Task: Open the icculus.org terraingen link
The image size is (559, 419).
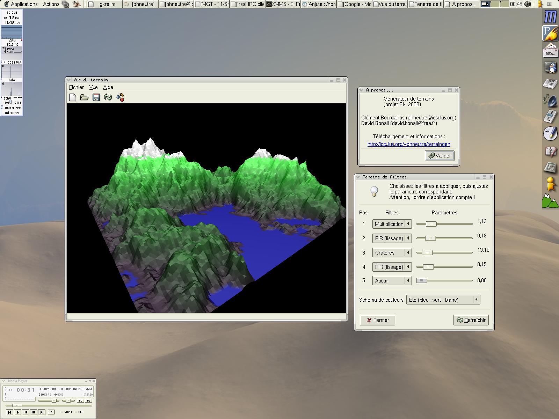Action: point(409,144)
